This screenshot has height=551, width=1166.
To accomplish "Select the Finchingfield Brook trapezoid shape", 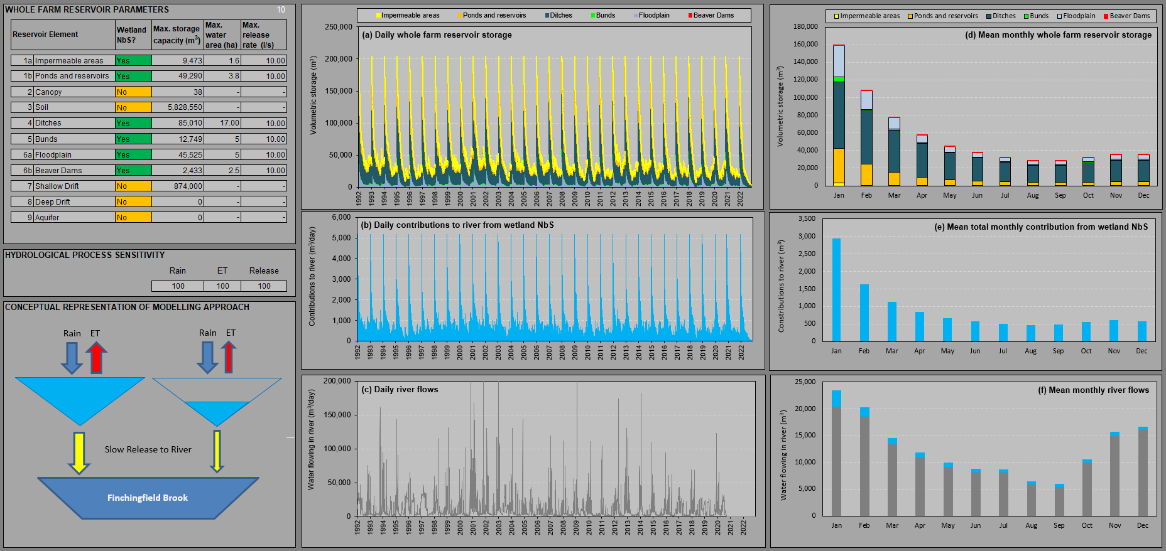I will [x=148, y=498].
